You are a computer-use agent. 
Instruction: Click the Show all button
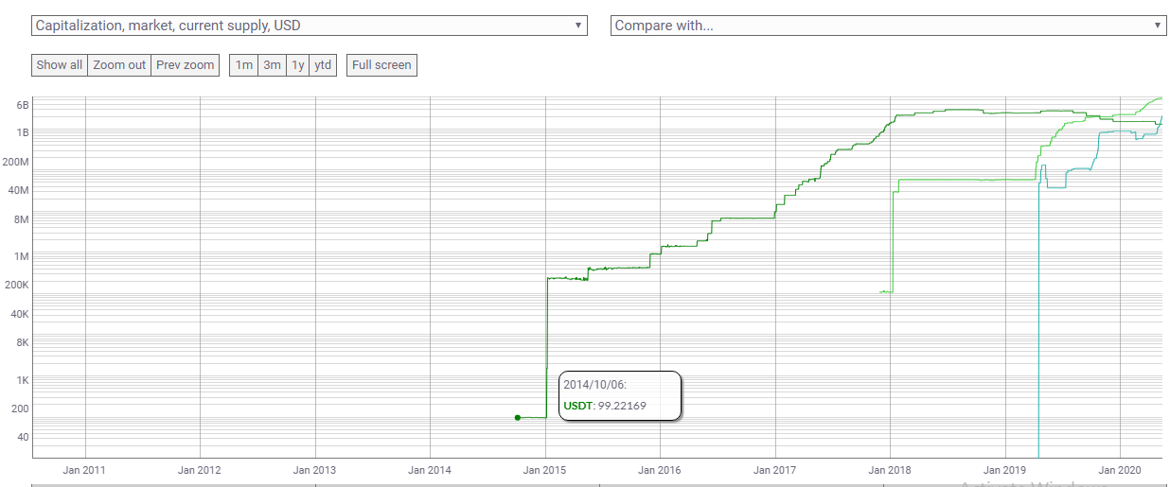60,65
